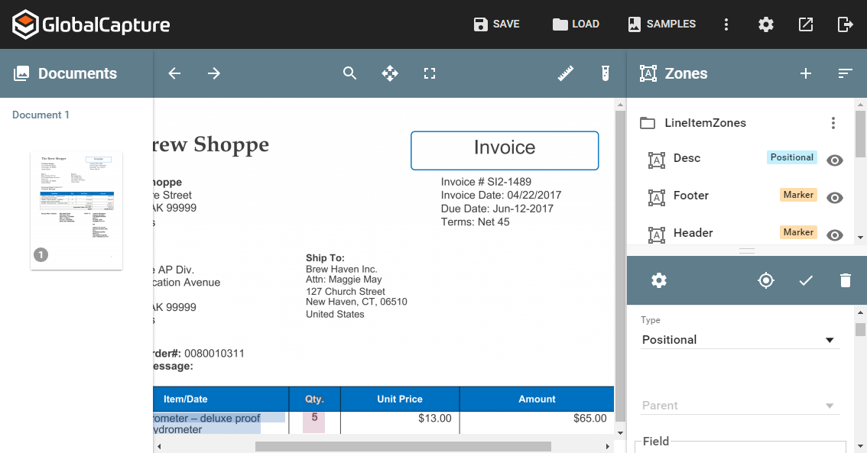867x453 pixels.
Task: Open the LineItemZones options menu
Action: (x=833, y=122)
